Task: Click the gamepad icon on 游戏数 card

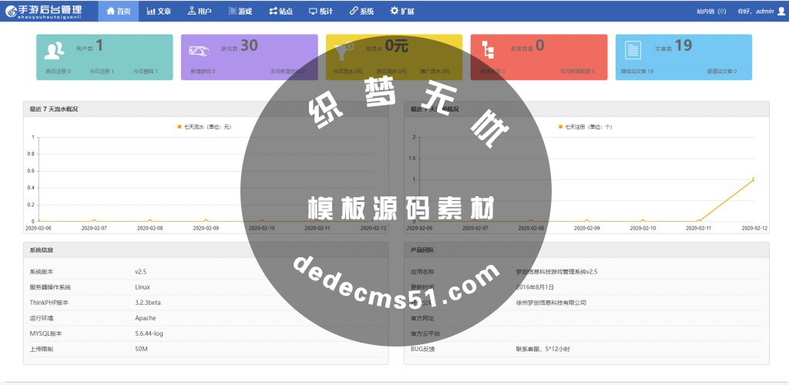Action: pos(200,51)
